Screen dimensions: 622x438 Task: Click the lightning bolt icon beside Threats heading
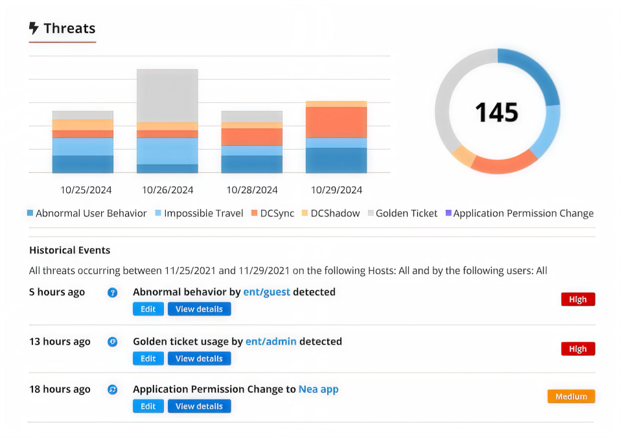click(32, 28)
